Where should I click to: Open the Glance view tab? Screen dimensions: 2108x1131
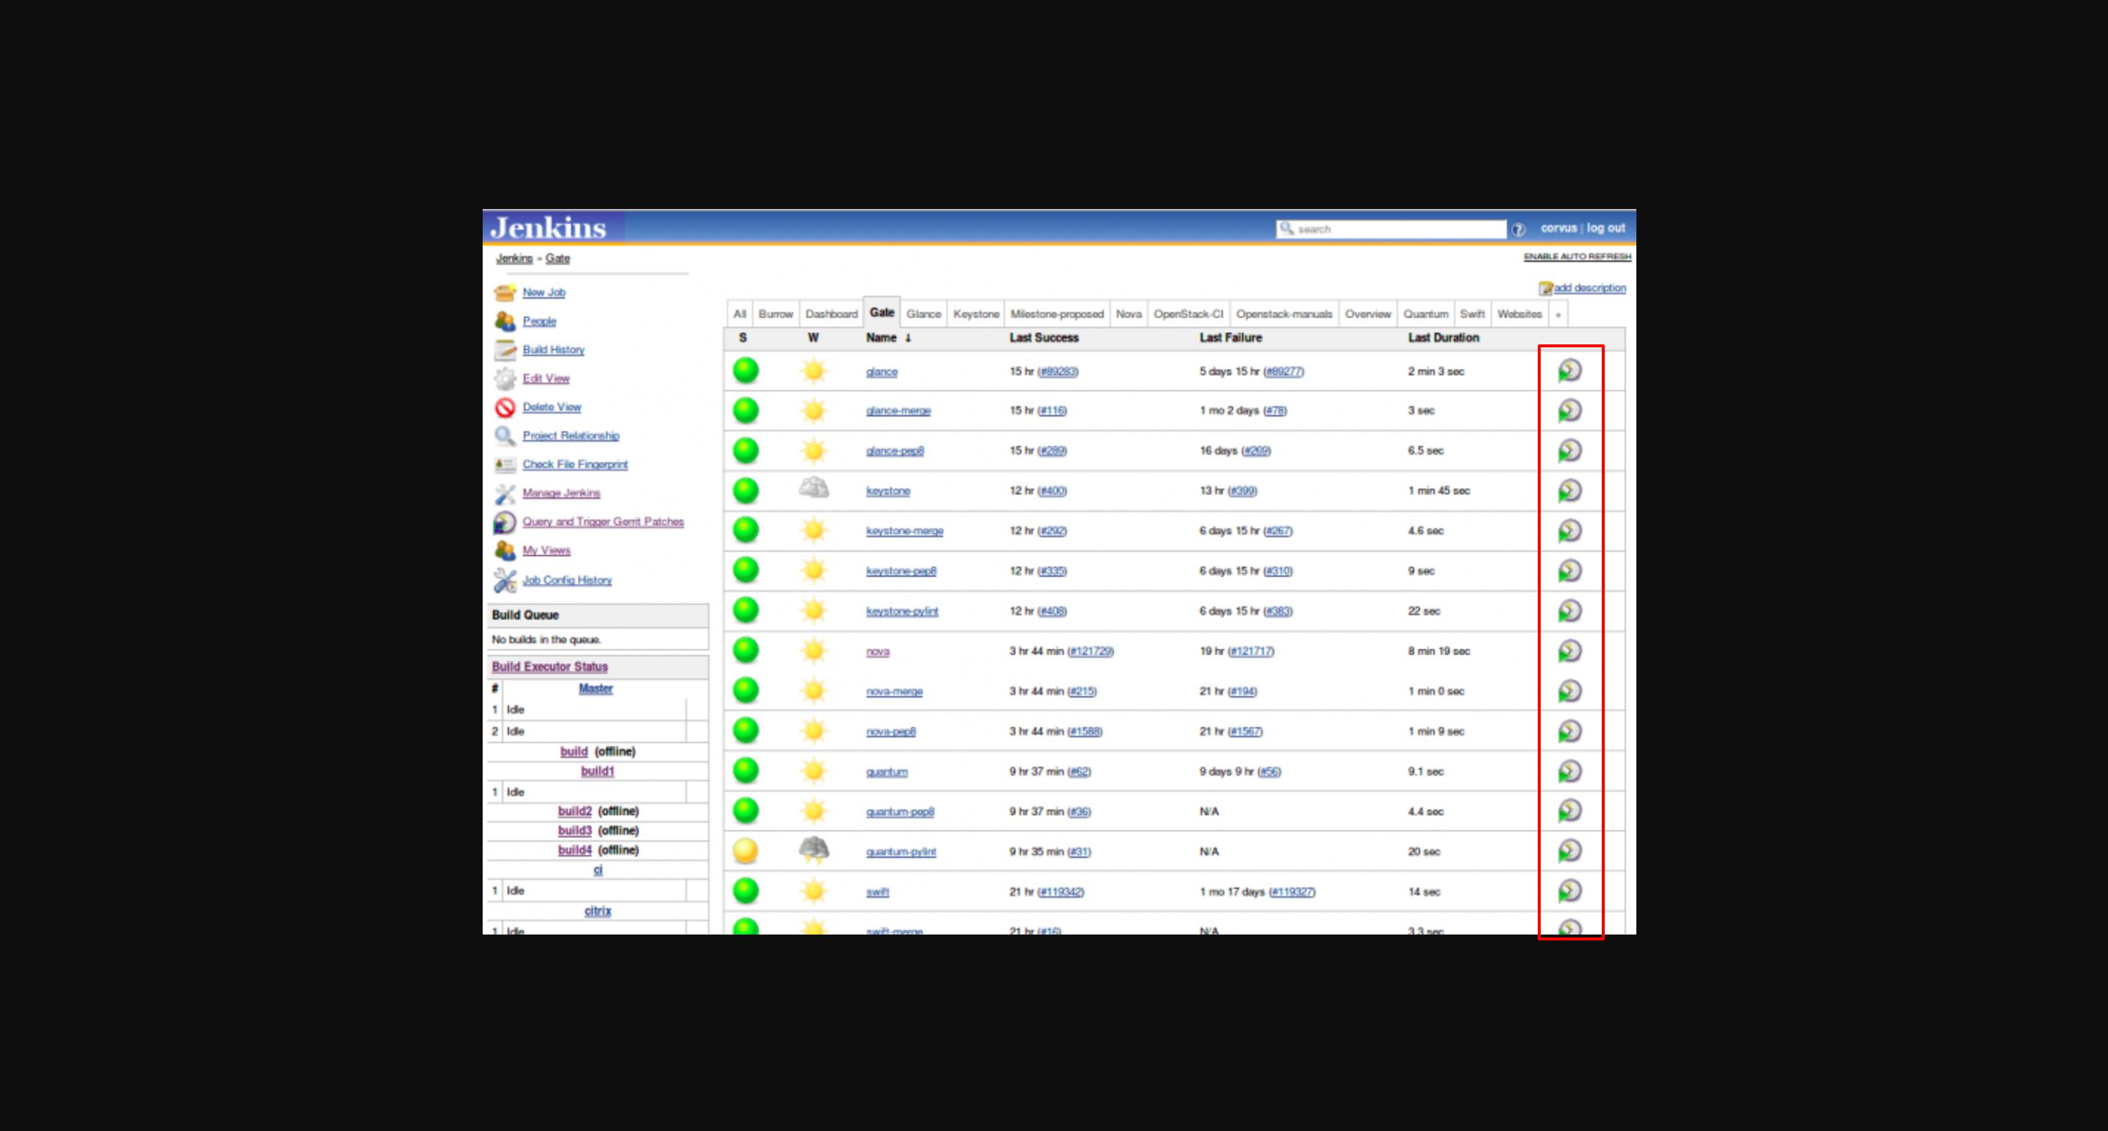click(x=924, y=314)
